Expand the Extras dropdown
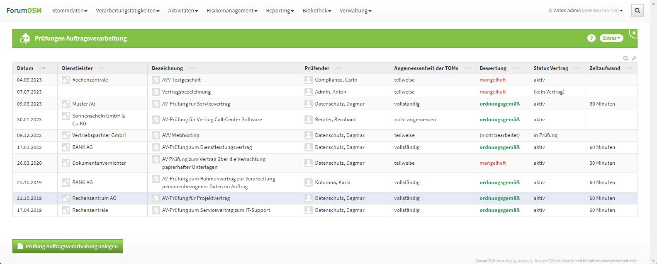 click(x=611, y=38)
